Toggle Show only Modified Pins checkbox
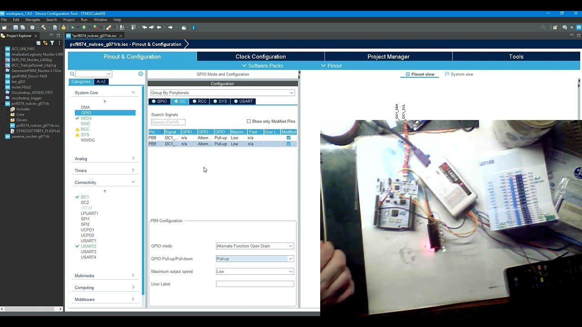This screenshot has height=327, width=582. click(249, 121)
